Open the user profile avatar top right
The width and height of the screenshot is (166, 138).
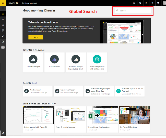click(x=164, y=3)
